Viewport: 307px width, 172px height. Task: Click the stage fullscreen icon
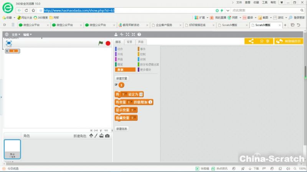[9, 43]
